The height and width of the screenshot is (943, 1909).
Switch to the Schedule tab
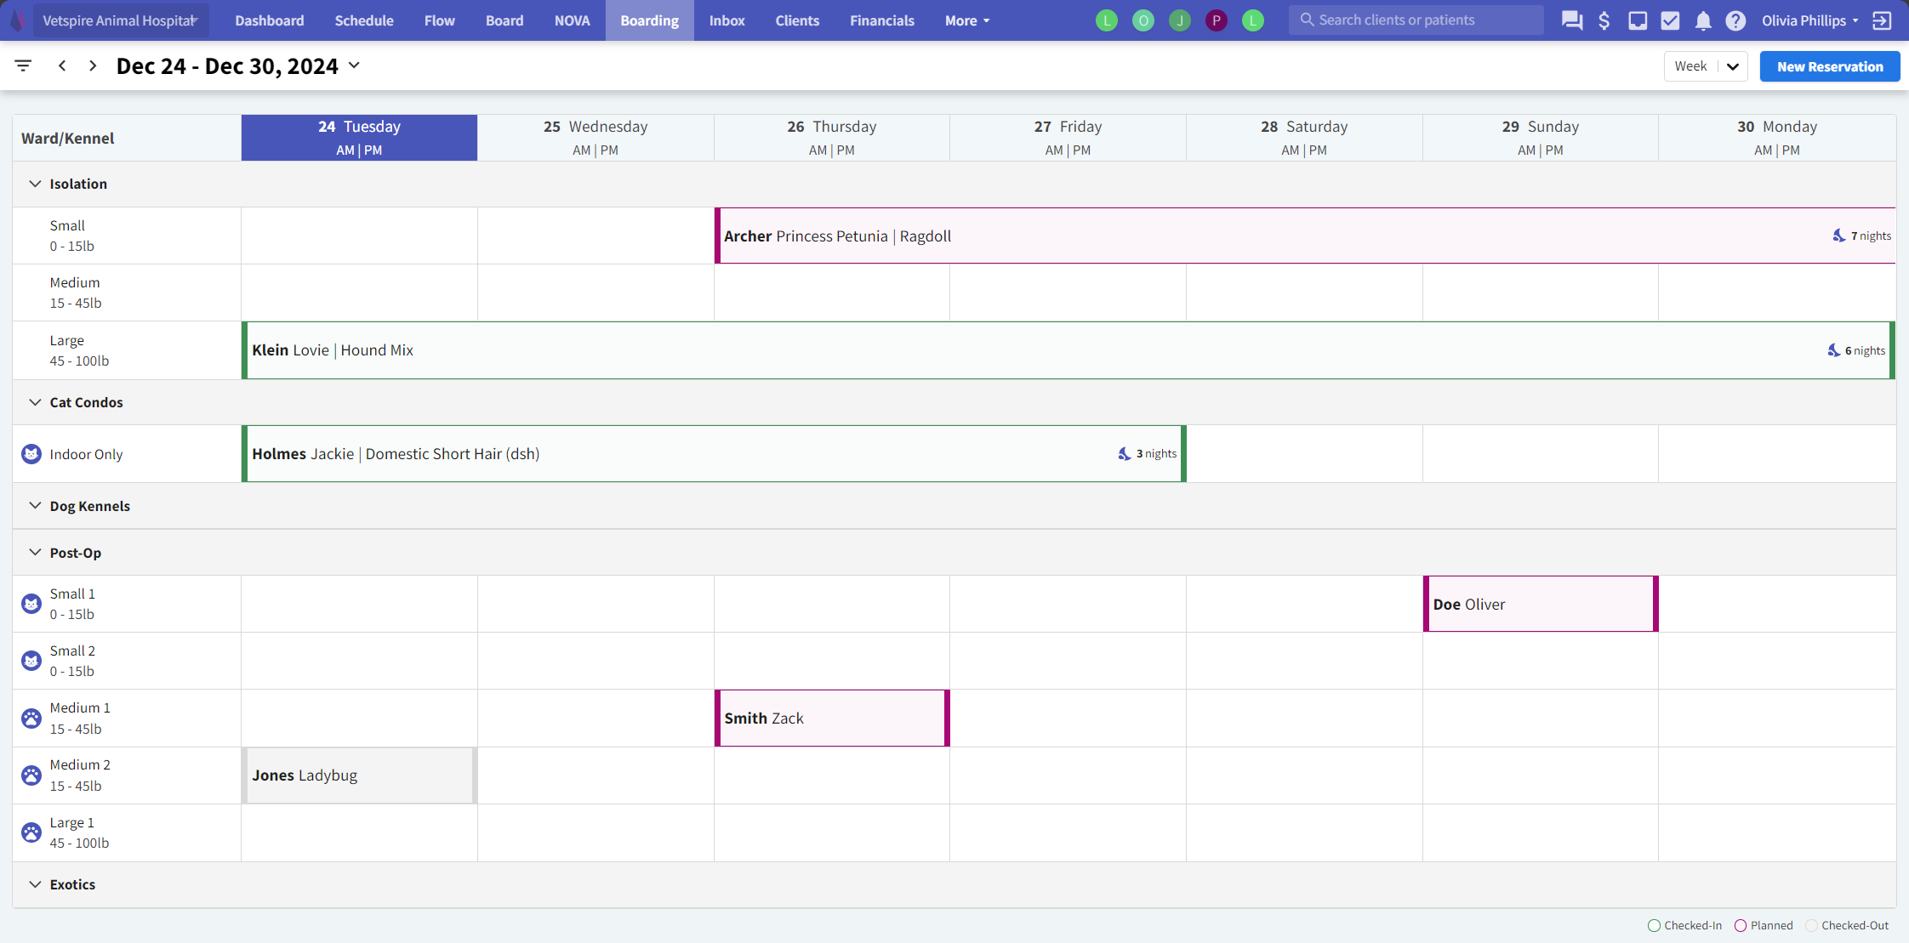point(363,20)
